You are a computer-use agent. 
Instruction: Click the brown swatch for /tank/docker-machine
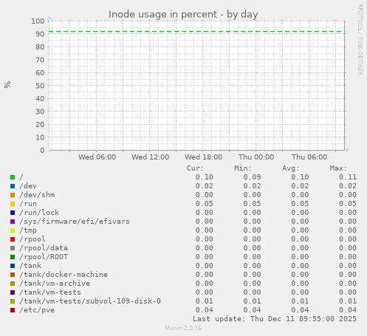click(13, 275)
